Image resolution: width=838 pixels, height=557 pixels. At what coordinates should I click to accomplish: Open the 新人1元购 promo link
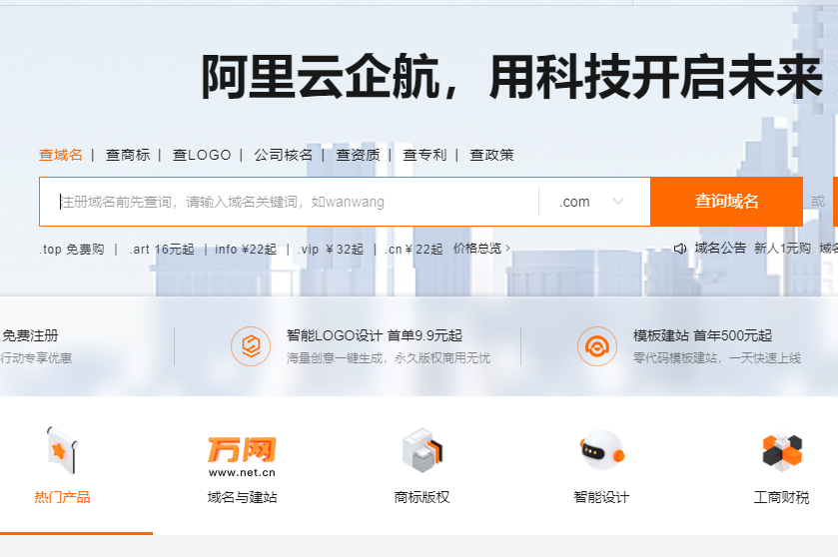point(782,248)
